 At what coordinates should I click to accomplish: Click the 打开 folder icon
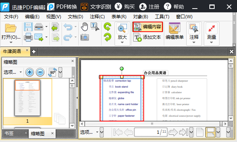(x=11, y=28)
